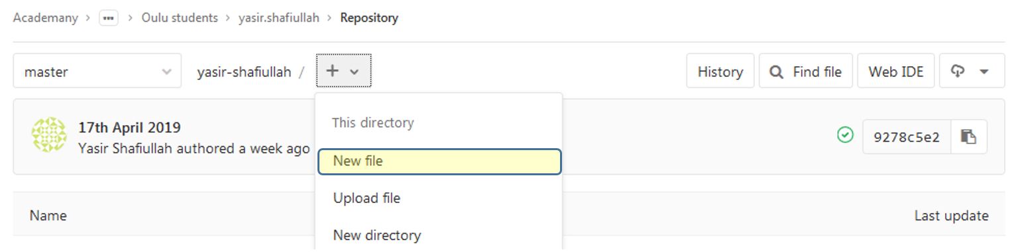Open the History button

coord(720,71)
